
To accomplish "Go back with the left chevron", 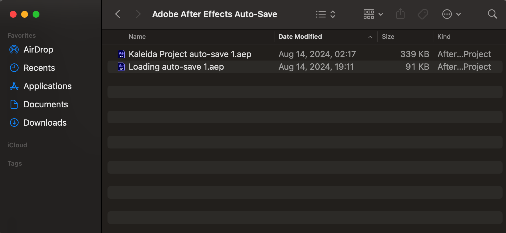I will [118, 14].
